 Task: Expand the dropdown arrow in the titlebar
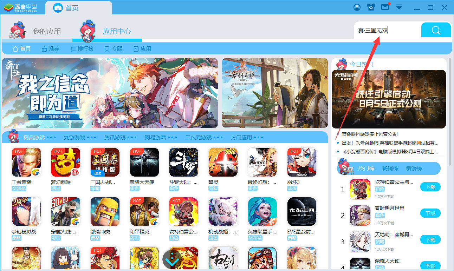click(399, 7)
